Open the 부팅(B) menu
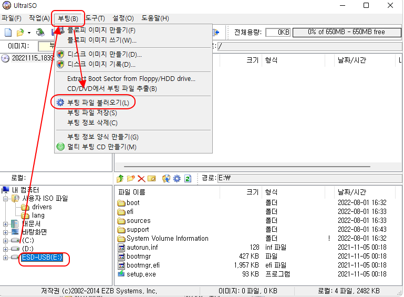 (68, 18)
